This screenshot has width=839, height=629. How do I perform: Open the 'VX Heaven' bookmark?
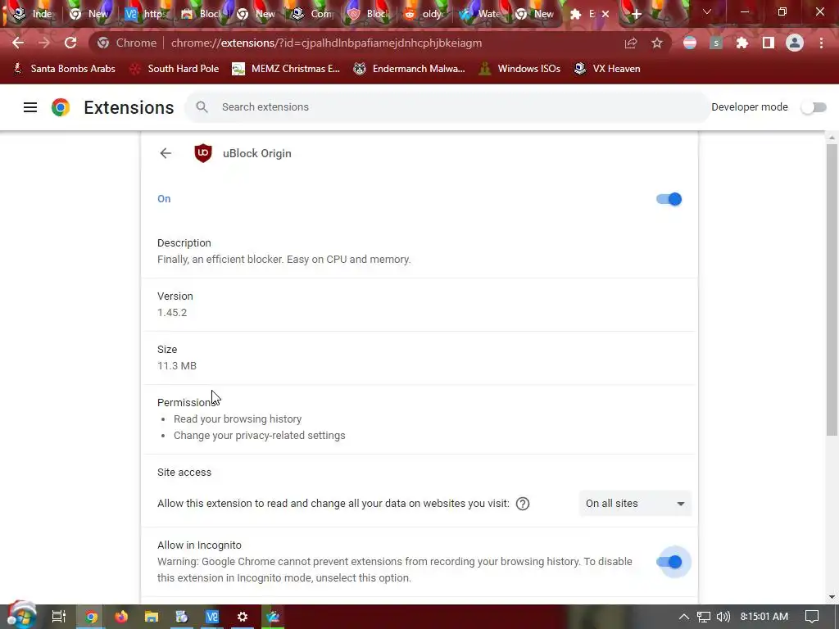[x=607, y=69]
